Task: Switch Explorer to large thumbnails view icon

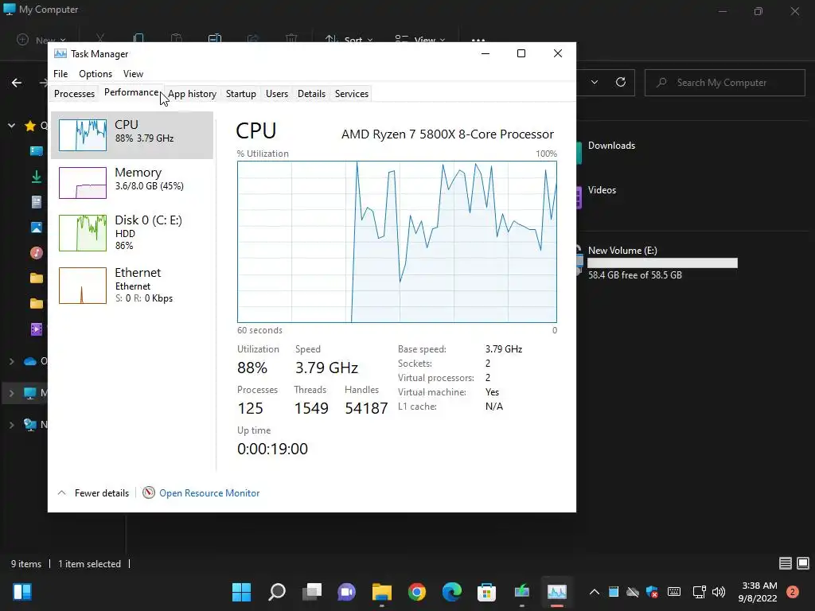Action: [x=803, y=563]
